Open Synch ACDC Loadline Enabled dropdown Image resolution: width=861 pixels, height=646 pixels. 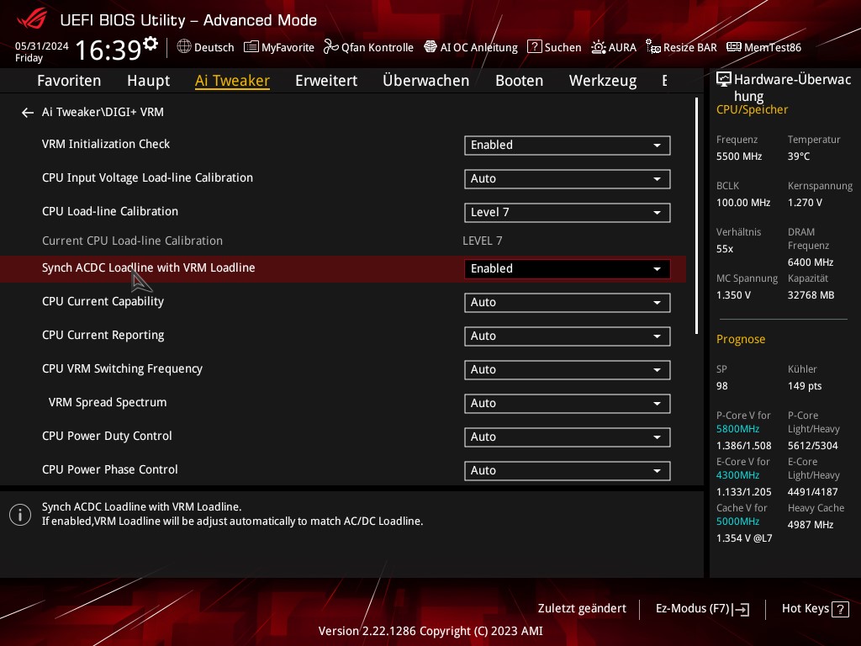[x=568, y=268]
